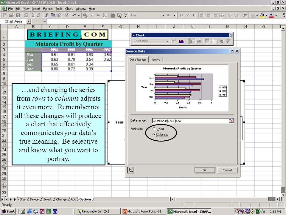This screenshot has width=286, height=215.
Task: Click the Angle Text Upward icon in Chart toolbar
Action: (228, 41)
